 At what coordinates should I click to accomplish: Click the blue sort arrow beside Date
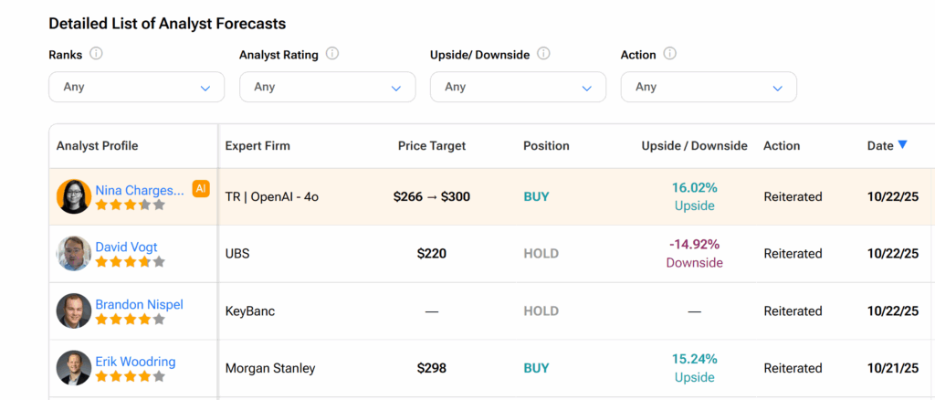[x=902, y=144]
